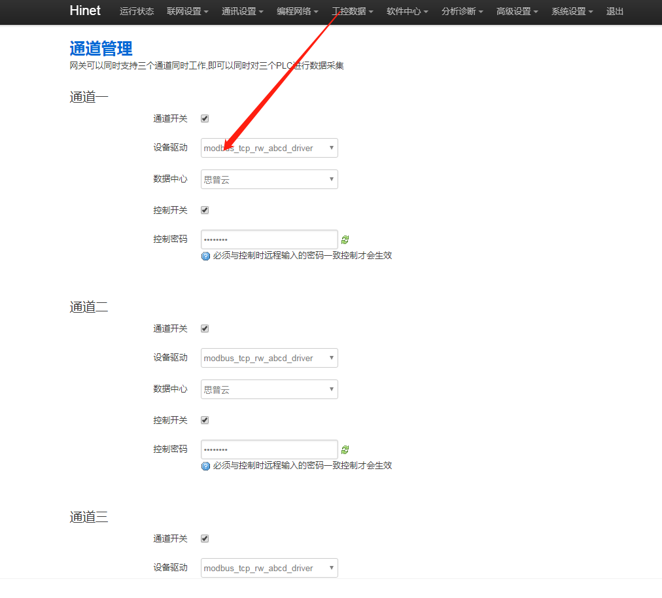Image resolution: width=662 pixels, height=598 pixels.
Task: Click 退出 to log out
Action: pyautogui.click(x=615, y=12)
